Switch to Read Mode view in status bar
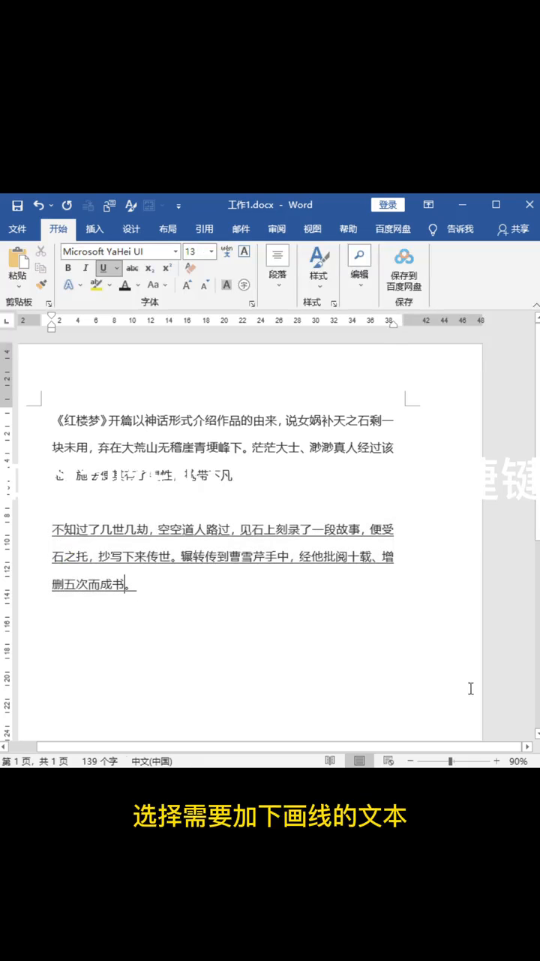The height and width of the screenshot is (961, 540). click(330, 761)
